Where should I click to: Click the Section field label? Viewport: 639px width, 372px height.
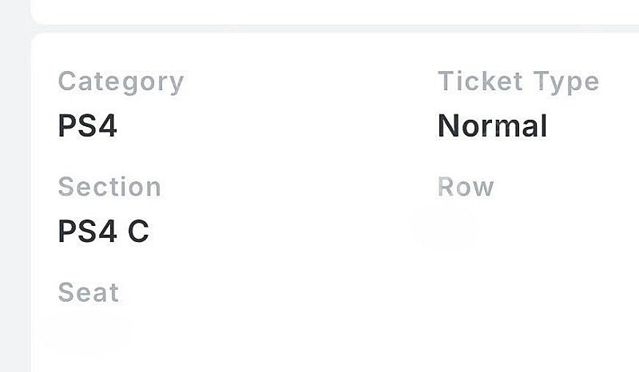point(109,187)
